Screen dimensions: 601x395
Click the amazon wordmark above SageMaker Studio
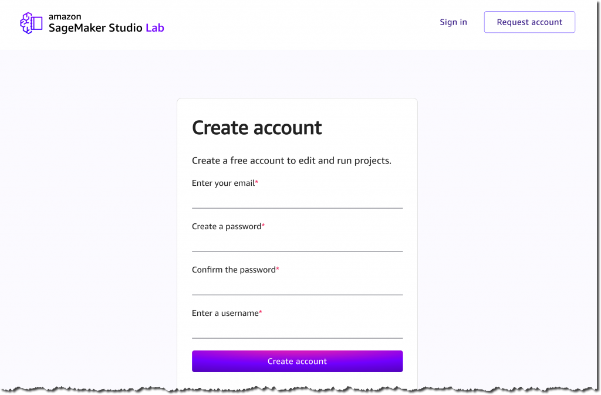point(65,17)
